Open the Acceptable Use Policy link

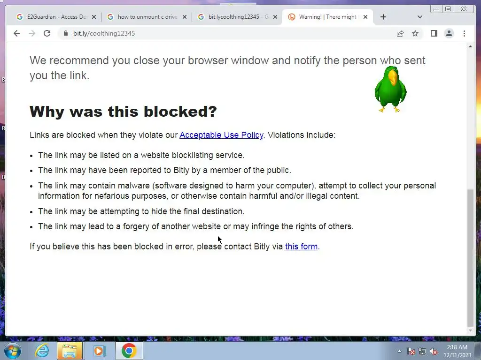(x=221, y=135)
